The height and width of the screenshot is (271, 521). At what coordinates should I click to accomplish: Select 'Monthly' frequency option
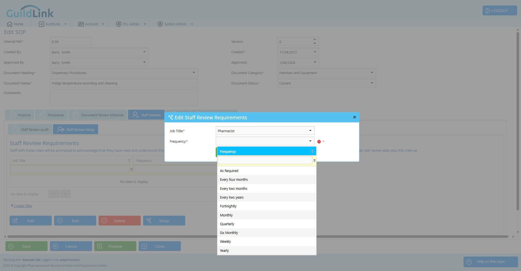click(x=267, y=215)
